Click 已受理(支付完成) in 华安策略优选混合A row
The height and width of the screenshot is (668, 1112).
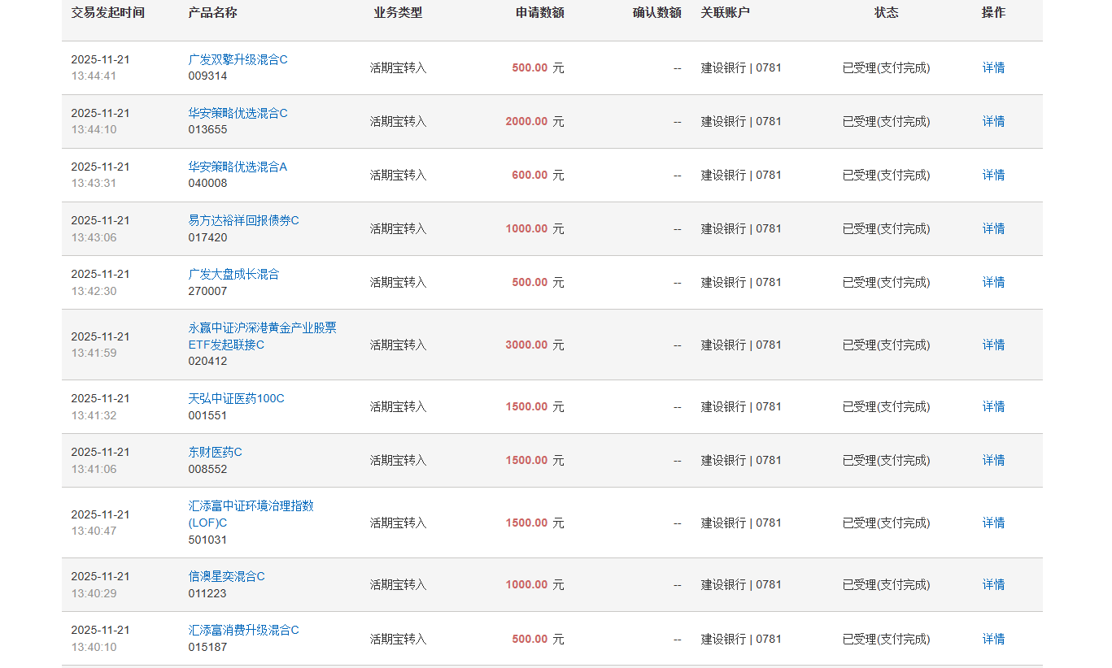tap(886, 175)
